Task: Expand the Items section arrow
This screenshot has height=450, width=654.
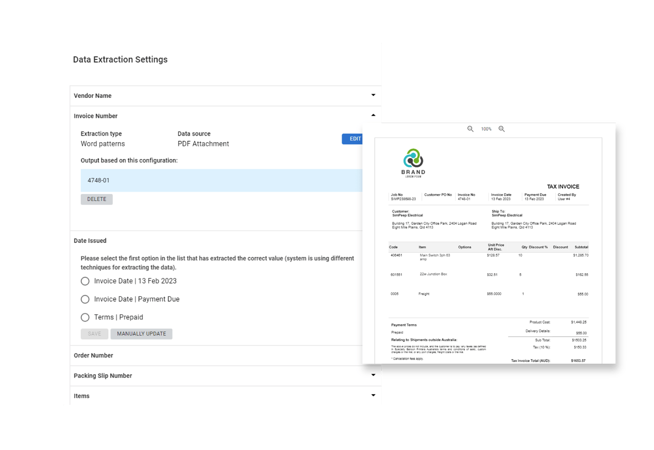Action: pos(373,395)
